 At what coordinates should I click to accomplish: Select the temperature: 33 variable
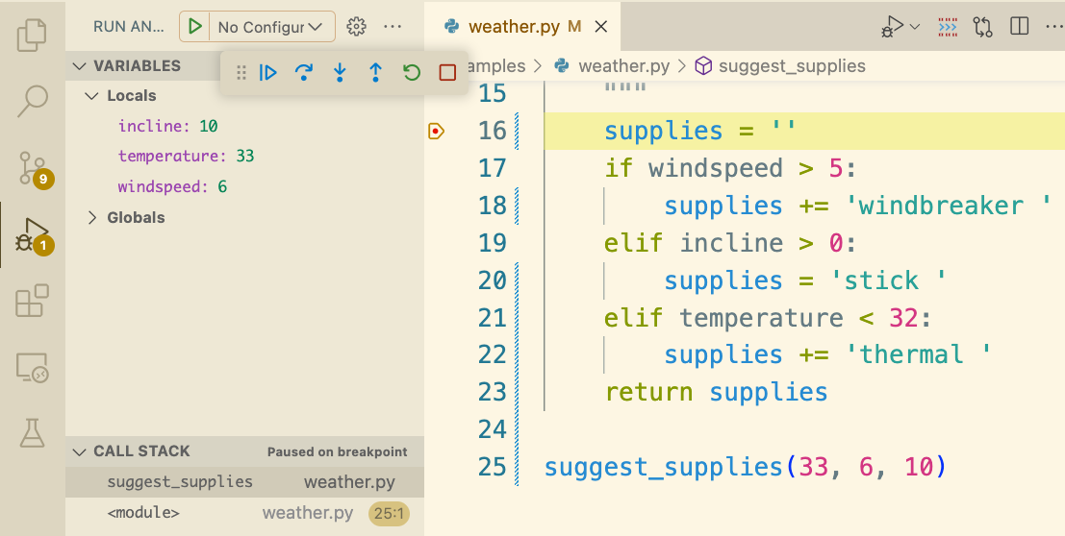(x=244, y=156)
